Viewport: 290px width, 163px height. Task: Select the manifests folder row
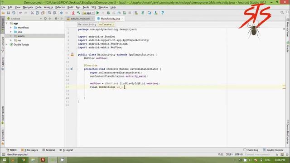pyautogui.click(x=35, y=28)
